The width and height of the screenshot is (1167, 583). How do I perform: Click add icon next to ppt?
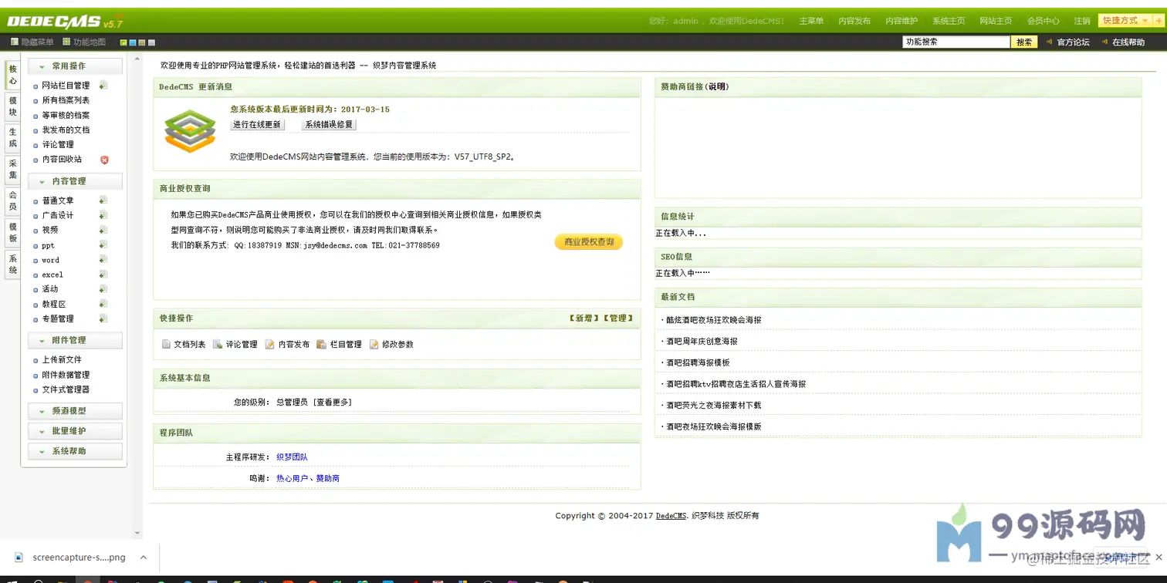[x=103, y=245]
